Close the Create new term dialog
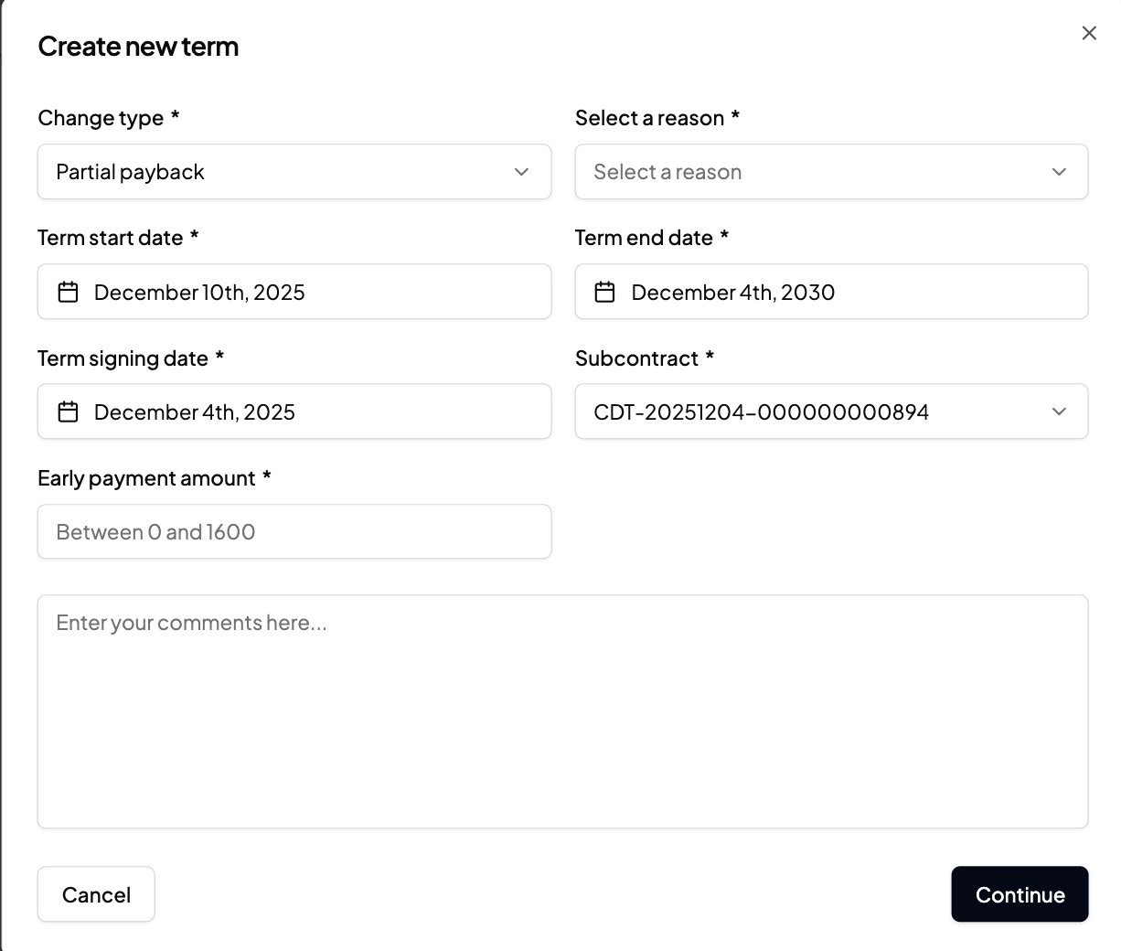This screenshot has height=951, width=1121. (x=1088, y=34)
